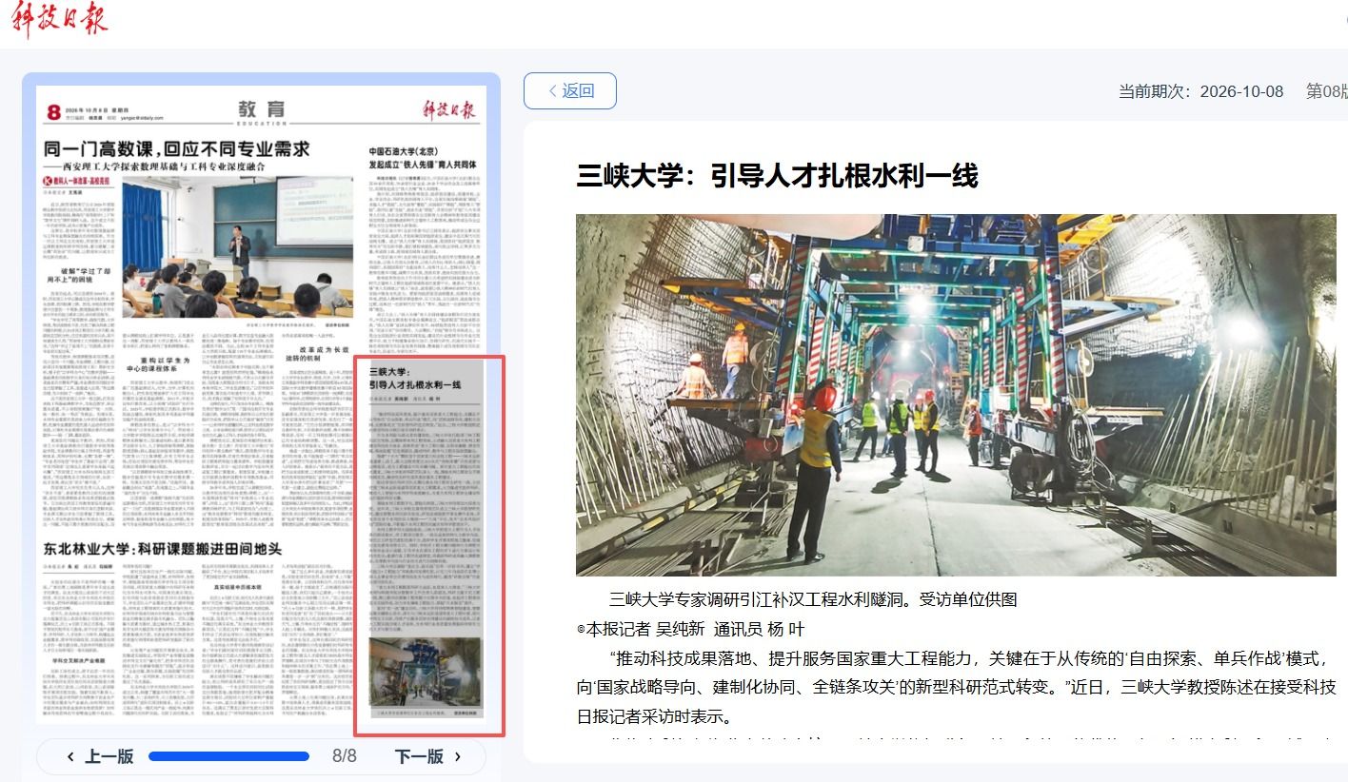This screenshot has height=782, width=1348.
Task: Click the 教育 section heading on the page preview
Action: (x=262, y=108)
